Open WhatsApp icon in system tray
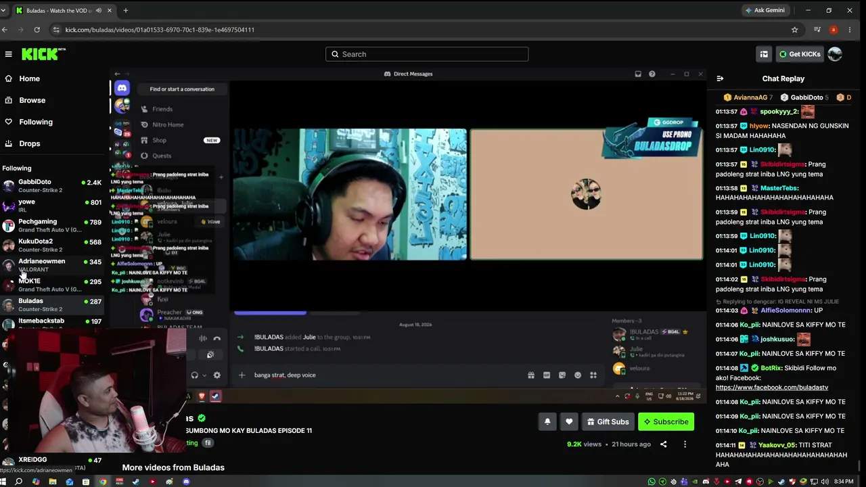 tap(652, 482)
